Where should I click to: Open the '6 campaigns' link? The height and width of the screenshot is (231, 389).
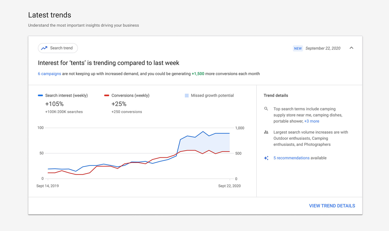point(49,74)
